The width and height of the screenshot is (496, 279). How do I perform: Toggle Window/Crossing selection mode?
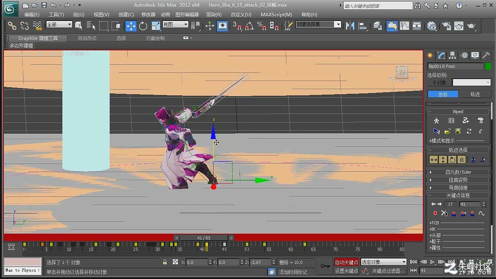[x=116, y=26]
